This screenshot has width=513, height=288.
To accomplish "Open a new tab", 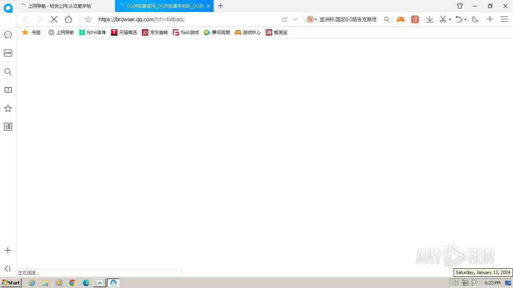I will (x=220, y=6).
